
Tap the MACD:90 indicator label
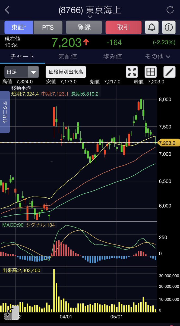pyautogui.click(x=12, y=225)
